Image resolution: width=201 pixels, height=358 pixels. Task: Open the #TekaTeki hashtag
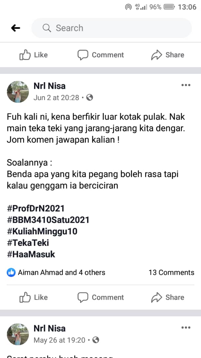coord(28,243)
